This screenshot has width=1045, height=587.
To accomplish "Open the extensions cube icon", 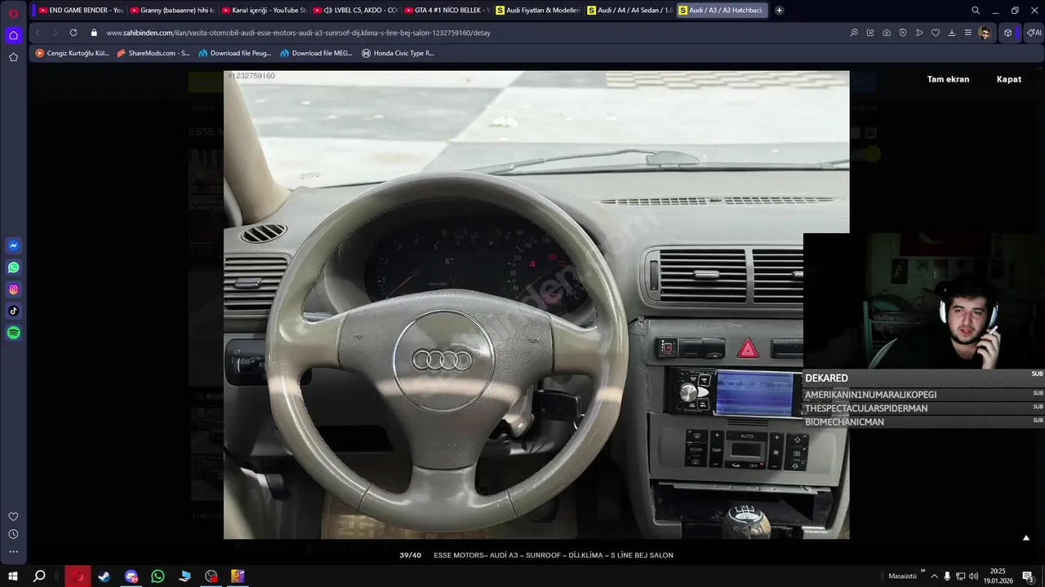I will click(x=1008, y=33).
